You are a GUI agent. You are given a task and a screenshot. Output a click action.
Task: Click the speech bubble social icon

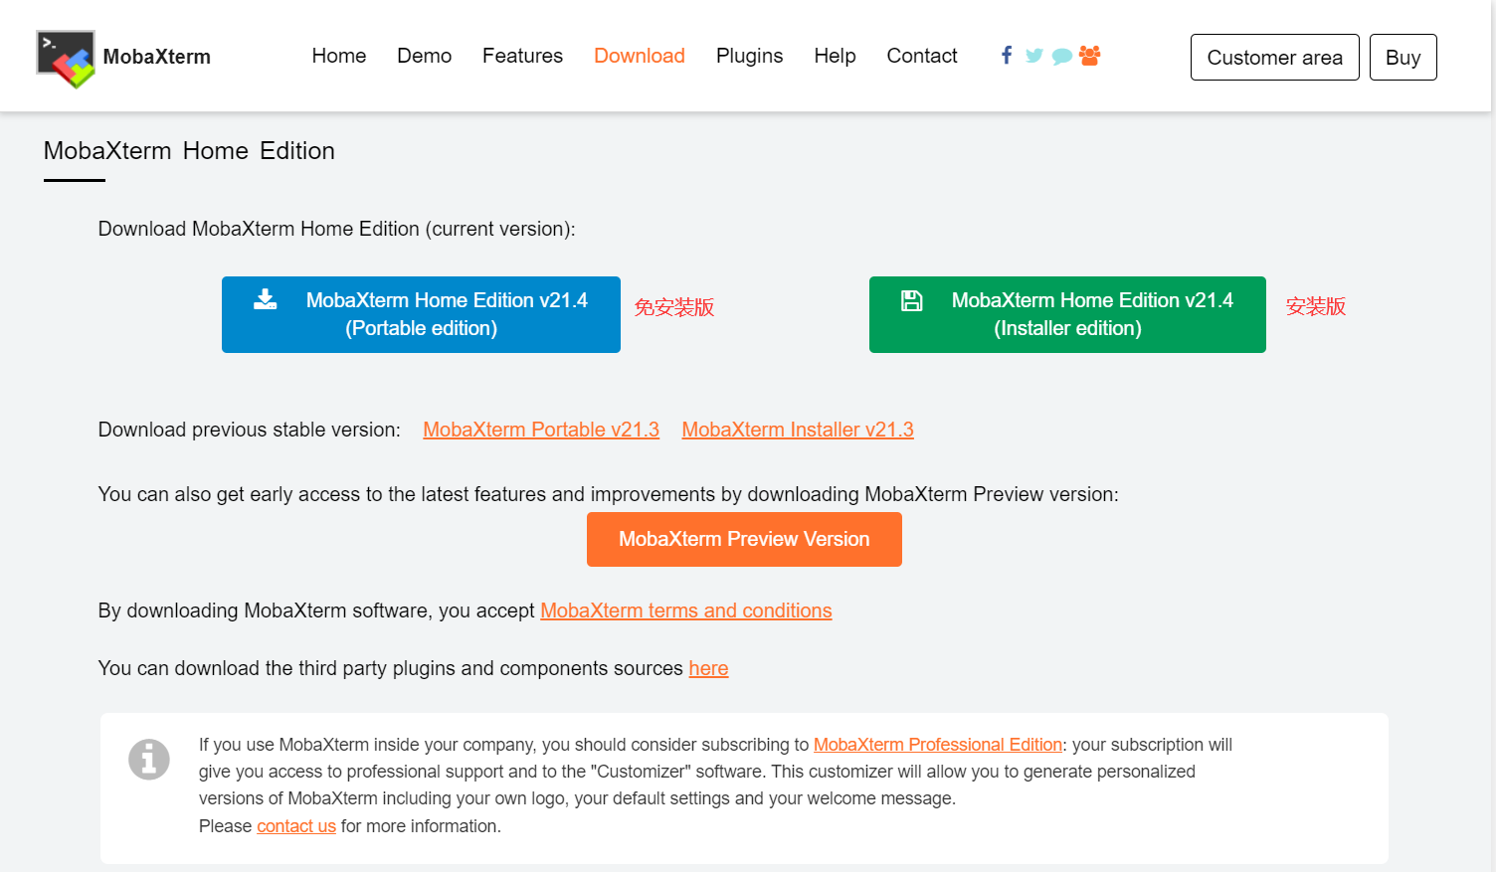tap(1061, 56)
